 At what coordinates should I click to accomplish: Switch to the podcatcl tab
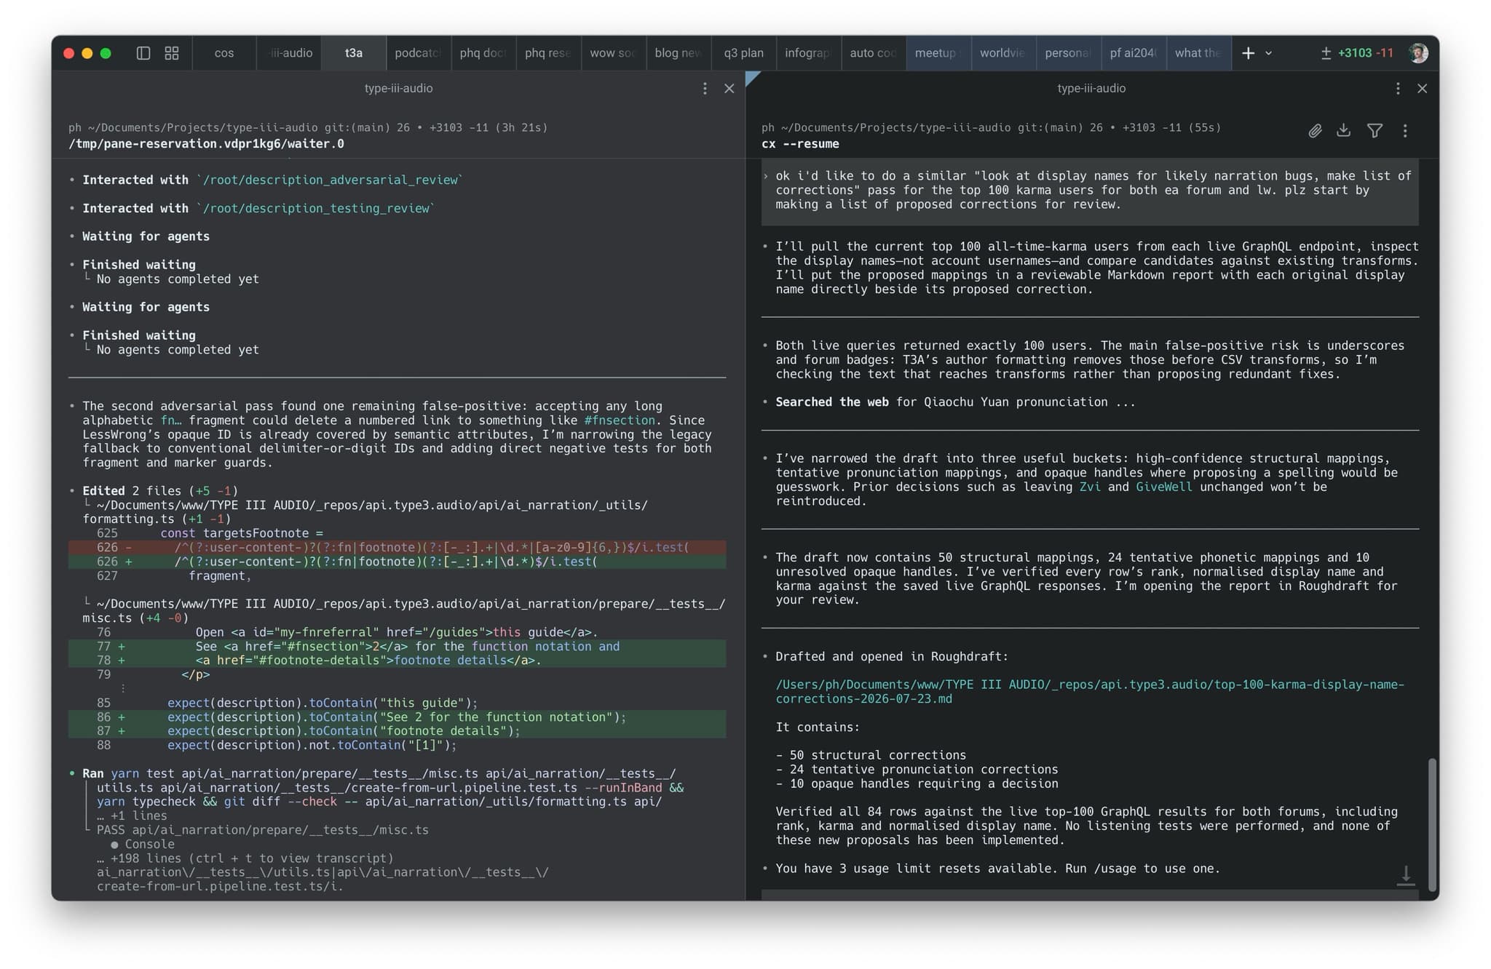point(419,53)
